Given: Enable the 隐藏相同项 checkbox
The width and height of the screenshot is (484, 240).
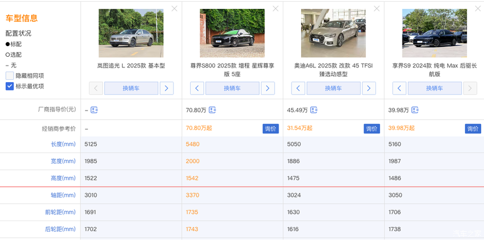Looking at the screenshot, I should (10, 76).
